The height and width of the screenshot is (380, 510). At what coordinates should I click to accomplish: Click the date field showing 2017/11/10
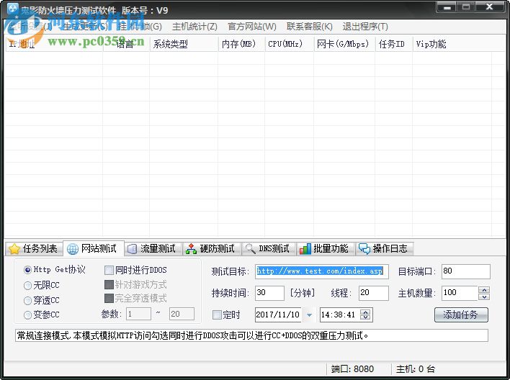point(279,315)
